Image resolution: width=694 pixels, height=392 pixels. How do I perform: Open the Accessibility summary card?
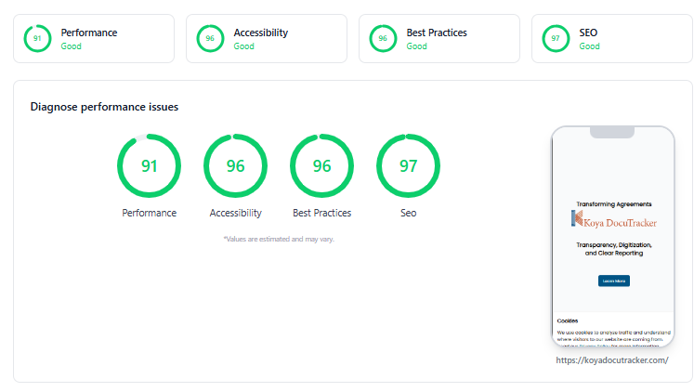267,38
